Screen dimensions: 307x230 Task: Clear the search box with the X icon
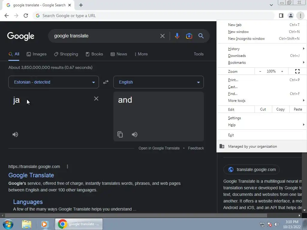[x=162, y=36]
